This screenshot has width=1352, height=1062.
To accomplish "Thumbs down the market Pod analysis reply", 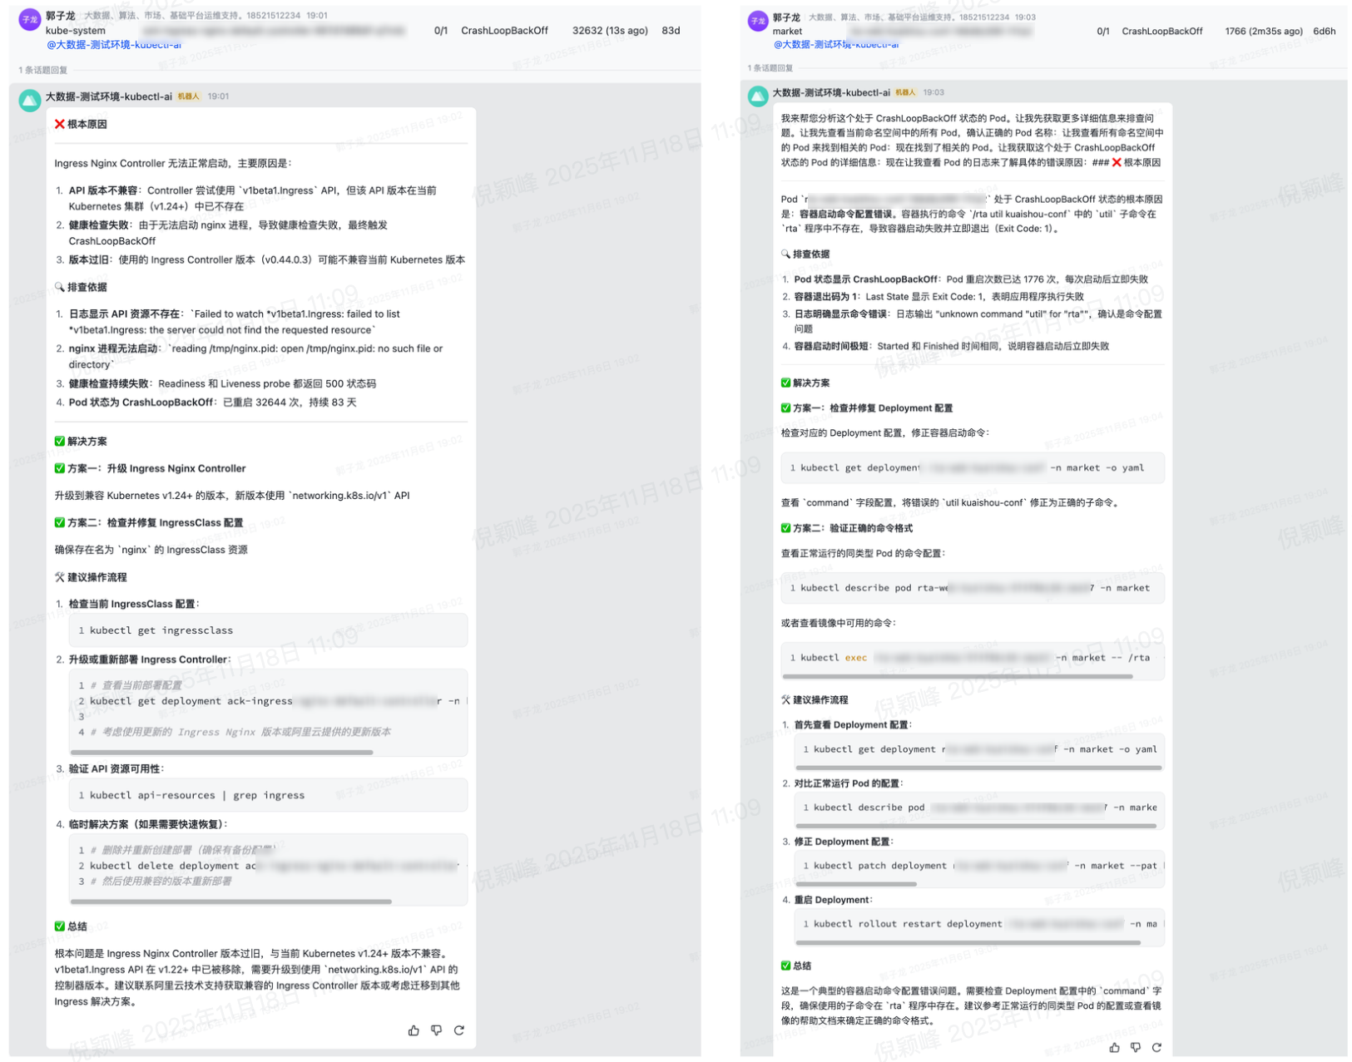I will tap(1135, 1048).
